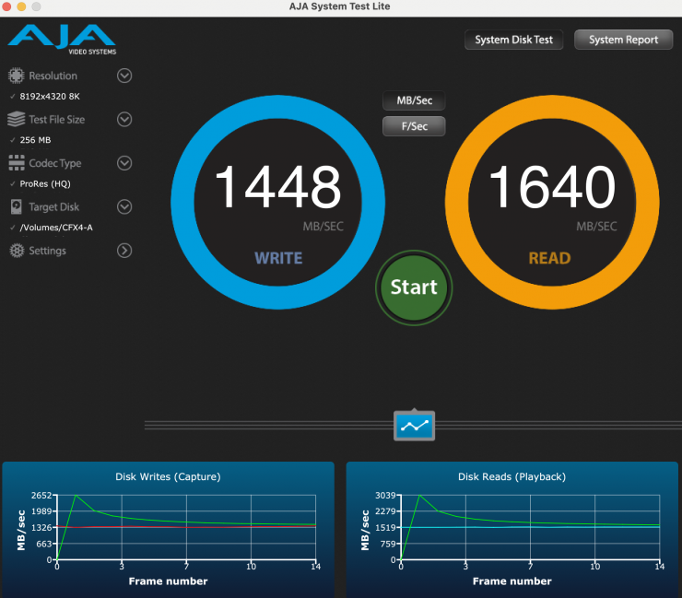The height and width of the screenshot is (598, 682).
Task: Click the orange READ speed gauge
Action: 550,192
